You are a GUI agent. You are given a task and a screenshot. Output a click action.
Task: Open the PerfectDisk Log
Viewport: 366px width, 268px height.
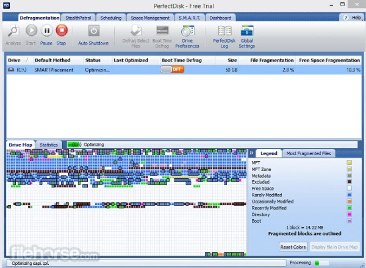click(x=224, y=31)
